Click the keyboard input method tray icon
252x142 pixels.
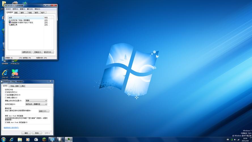pyautogui.click(x=228, y=139)
